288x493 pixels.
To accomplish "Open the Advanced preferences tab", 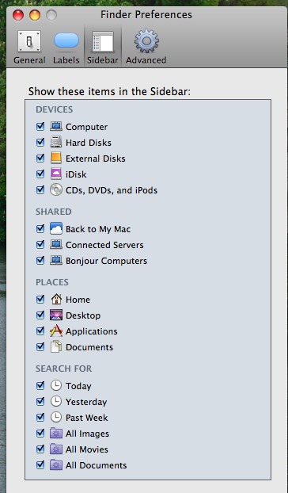I will coord(146,48).
